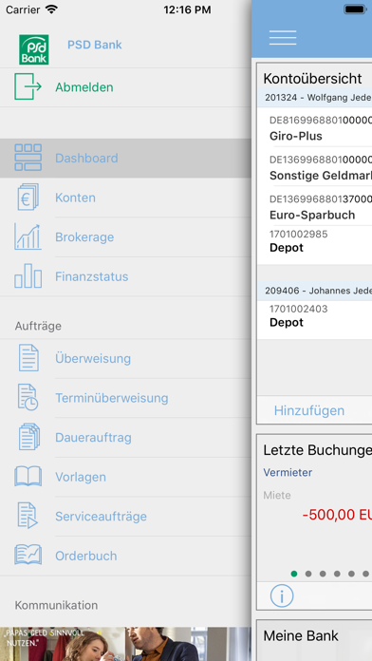This screenshot has width=372, height=661.
Task: Select Serviceaufträge menu entry
Action: 125,517
